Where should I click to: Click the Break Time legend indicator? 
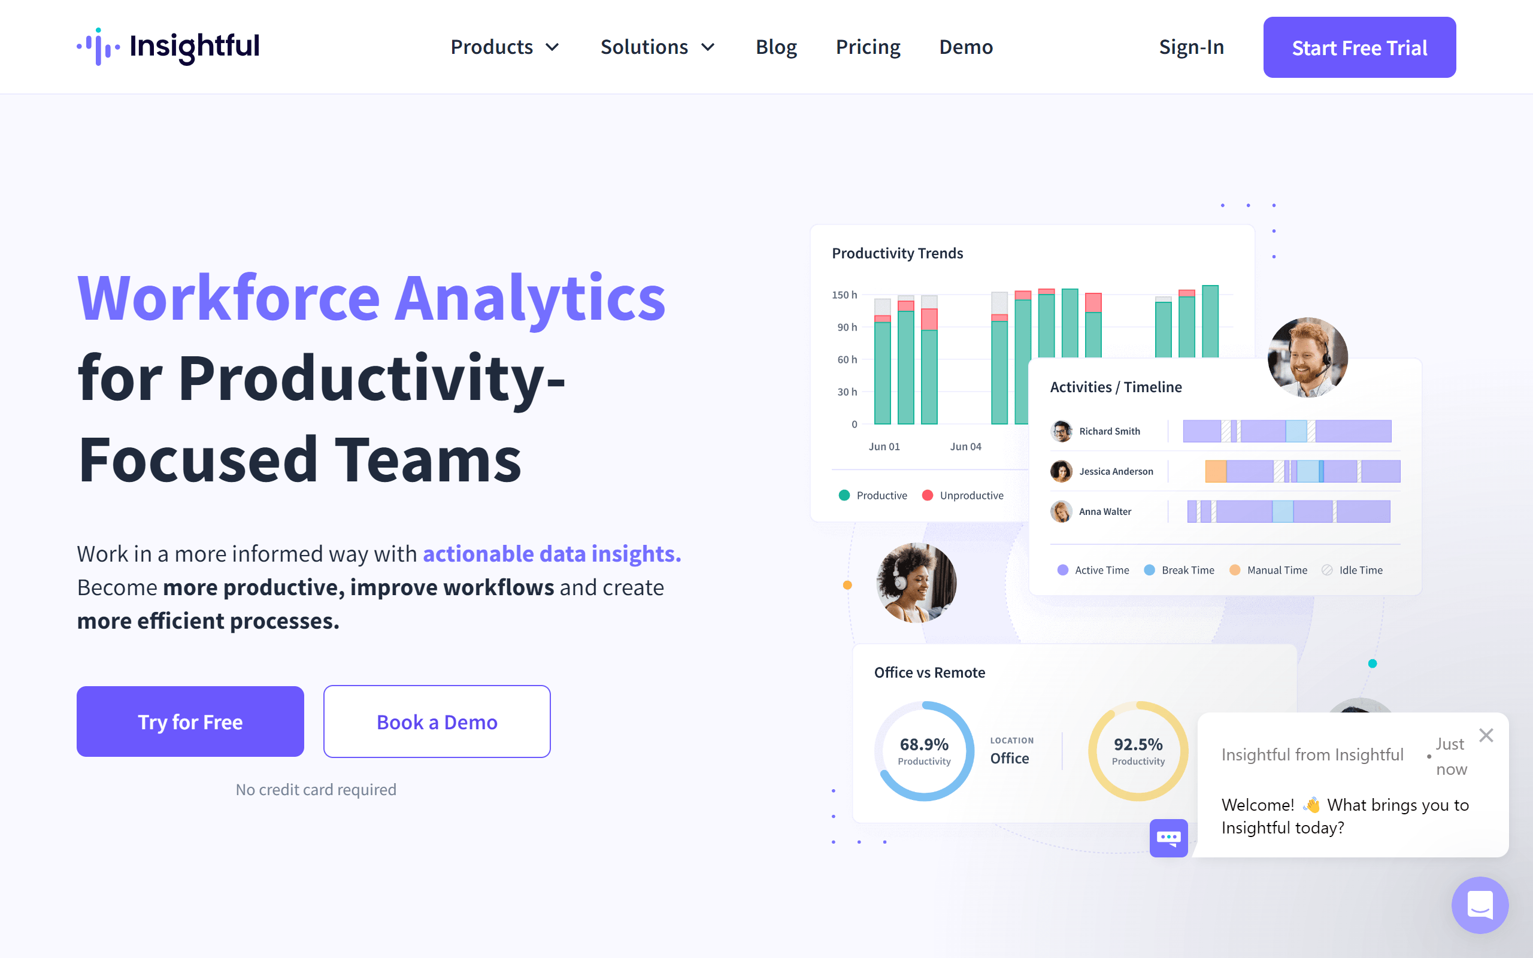[x=1149, y=569]
